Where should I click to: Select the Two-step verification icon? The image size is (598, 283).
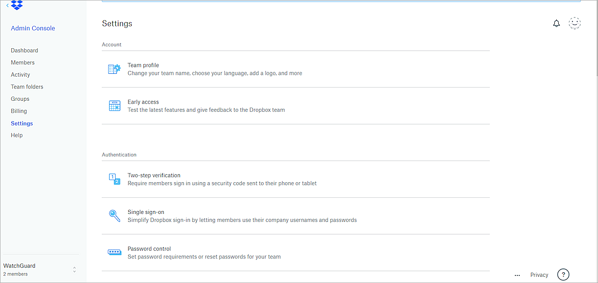click(114, 178)
